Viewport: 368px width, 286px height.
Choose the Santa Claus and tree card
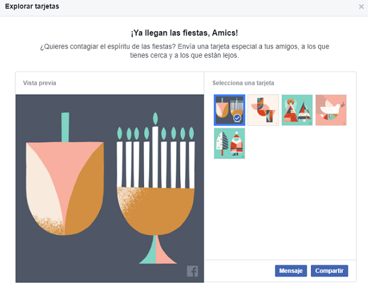pos(229,144)
